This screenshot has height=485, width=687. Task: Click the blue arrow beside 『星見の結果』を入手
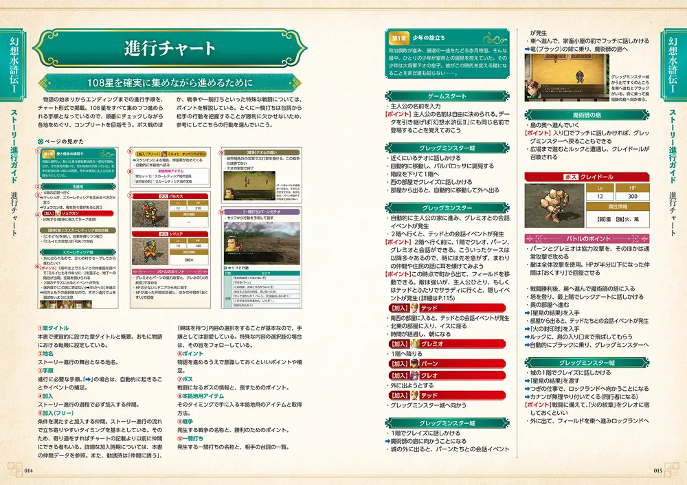pos(528,313)
